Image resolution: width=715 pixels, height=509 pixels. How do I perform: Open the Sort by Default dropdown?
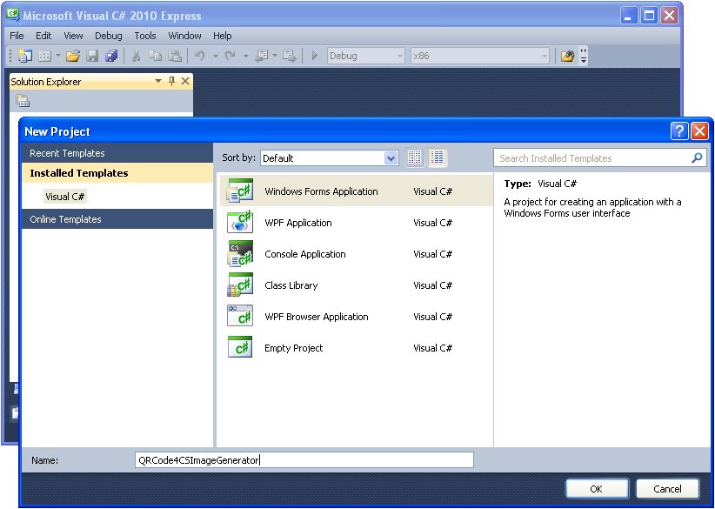(x=329, y=158)
